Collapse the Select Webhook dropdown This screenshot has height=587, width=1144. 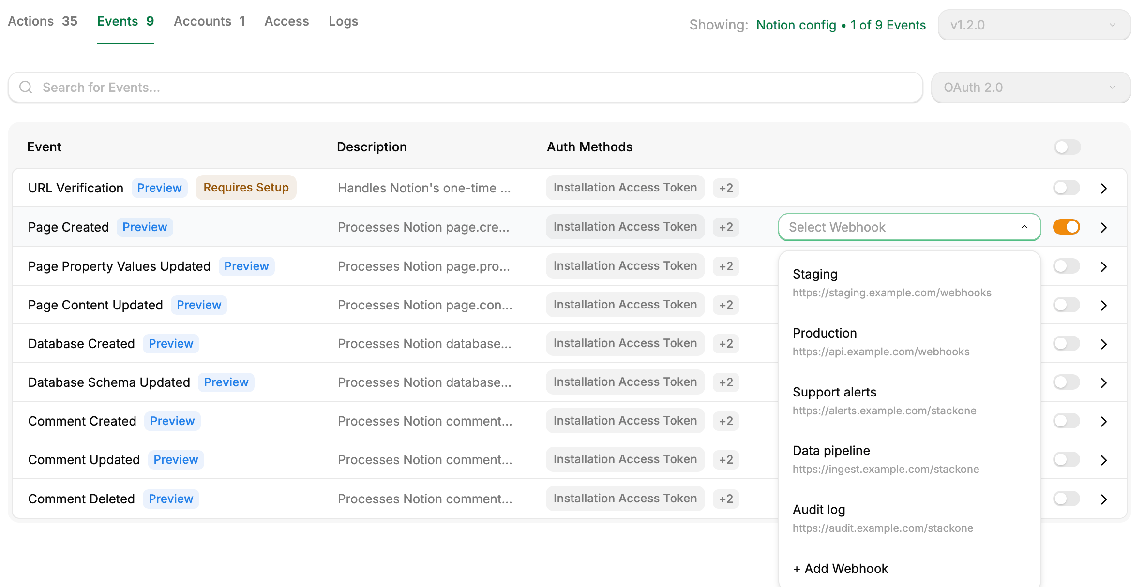[x=909, y=227]
